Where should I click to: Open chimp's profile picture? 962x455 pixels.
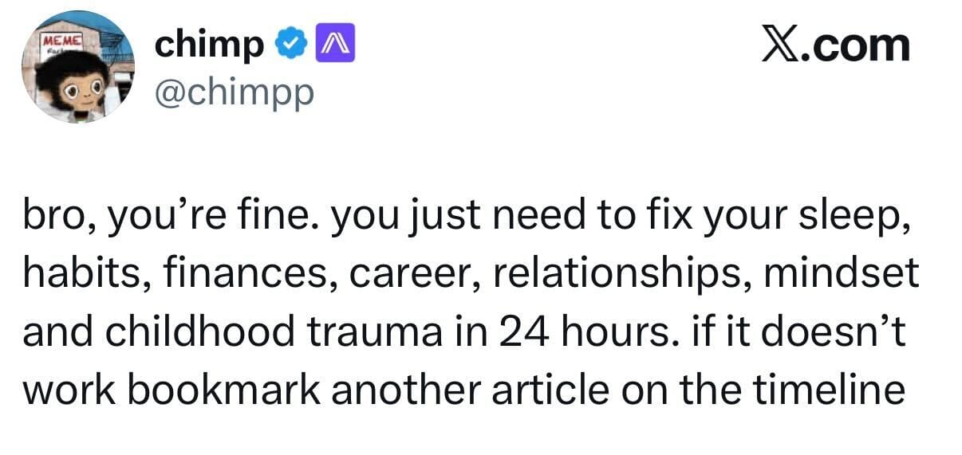point(78,67)
